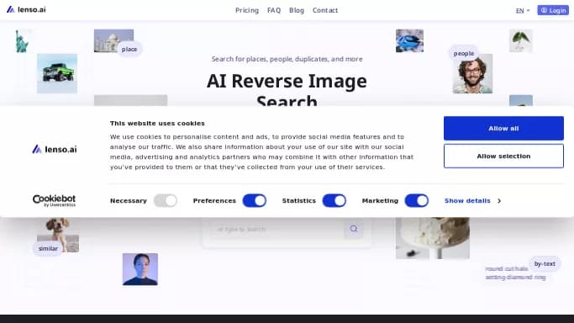The image size is (574, 323).
Task: Select the plant in vase thumbnail
Action: point(521,40)
